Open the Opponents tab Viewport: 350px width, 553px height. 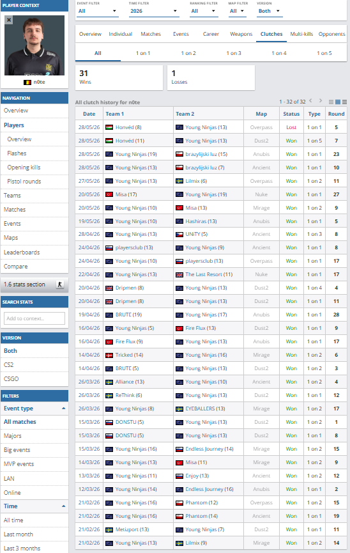(x=331, y=34)
